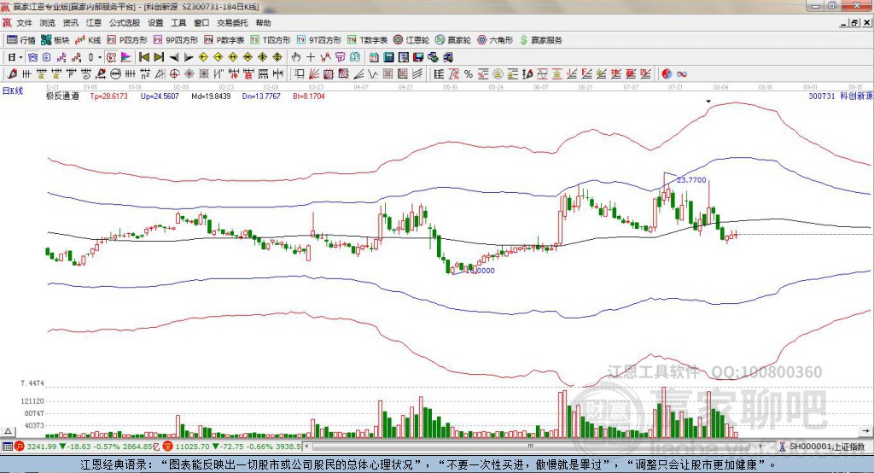Select the red pencil drawing tool
This screenshot has width=874, height=473.
(12, 73)
